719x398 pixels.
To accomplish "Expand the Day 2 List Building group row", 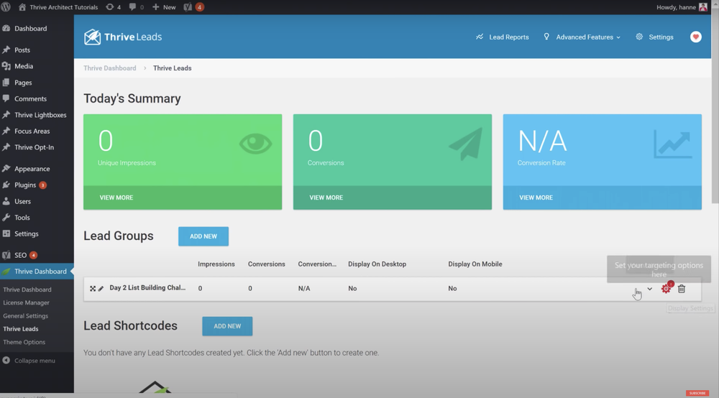I will (650, 289).
